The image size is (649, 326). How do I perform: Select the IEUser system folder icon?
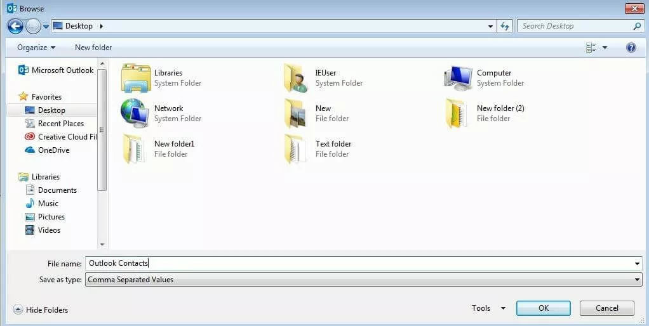(296, 77)
